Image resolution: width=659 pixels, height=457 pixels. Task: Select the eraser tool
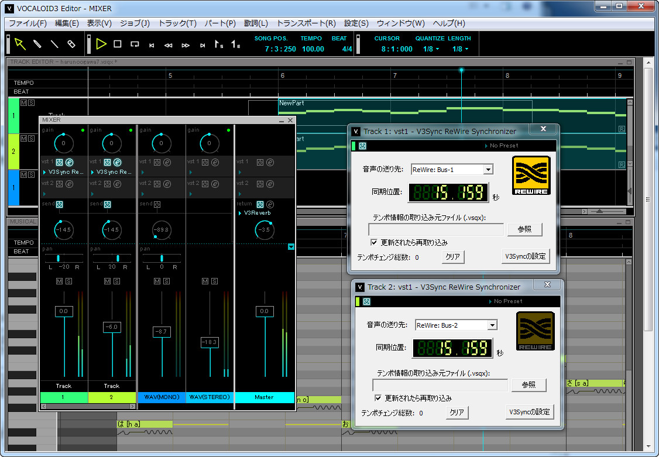(x=71, y=44)
